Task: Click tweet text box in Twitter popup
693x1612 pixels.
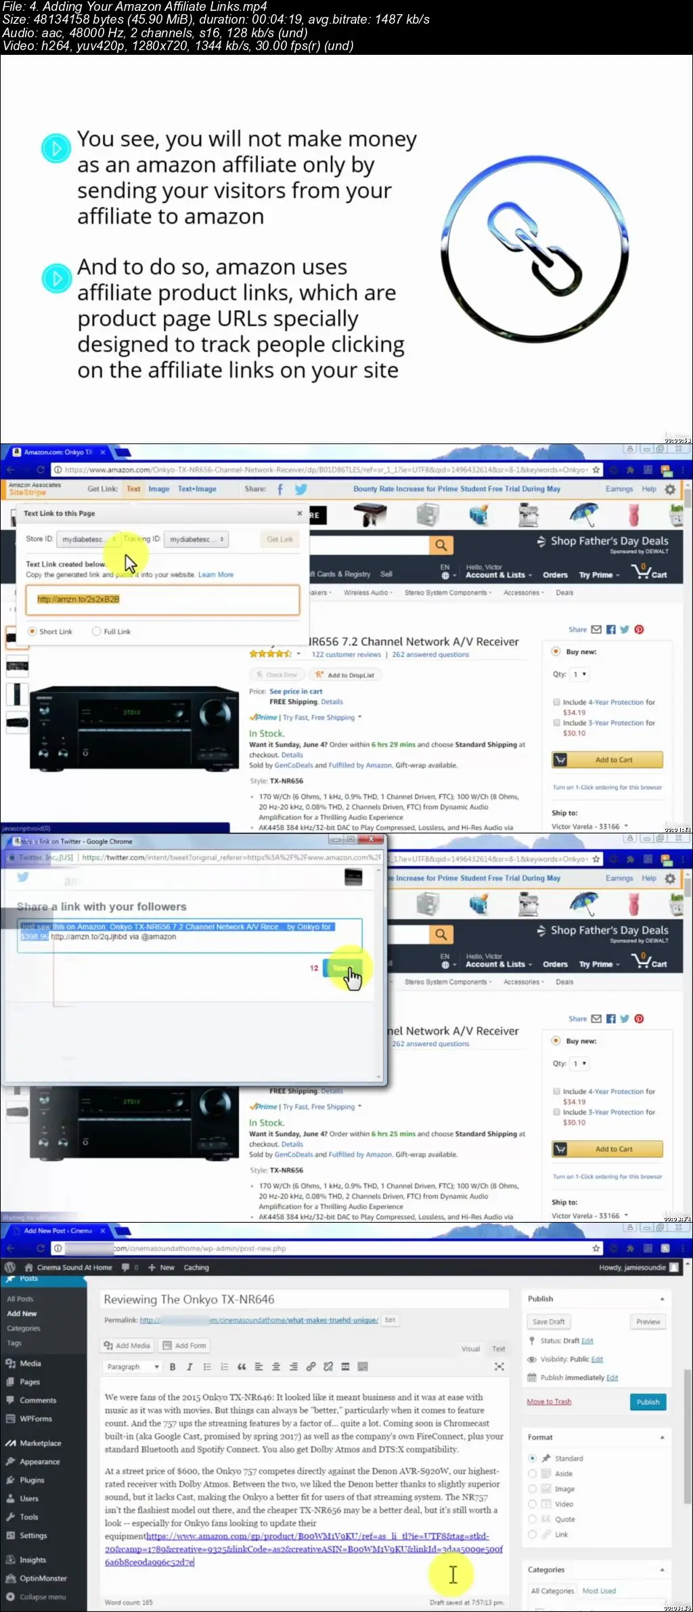Action: (189, 935)
